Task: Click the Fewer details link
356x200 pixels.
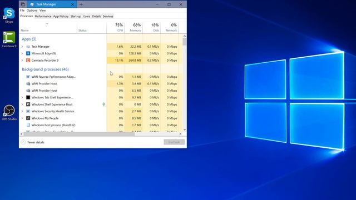Action: [36, 142]
